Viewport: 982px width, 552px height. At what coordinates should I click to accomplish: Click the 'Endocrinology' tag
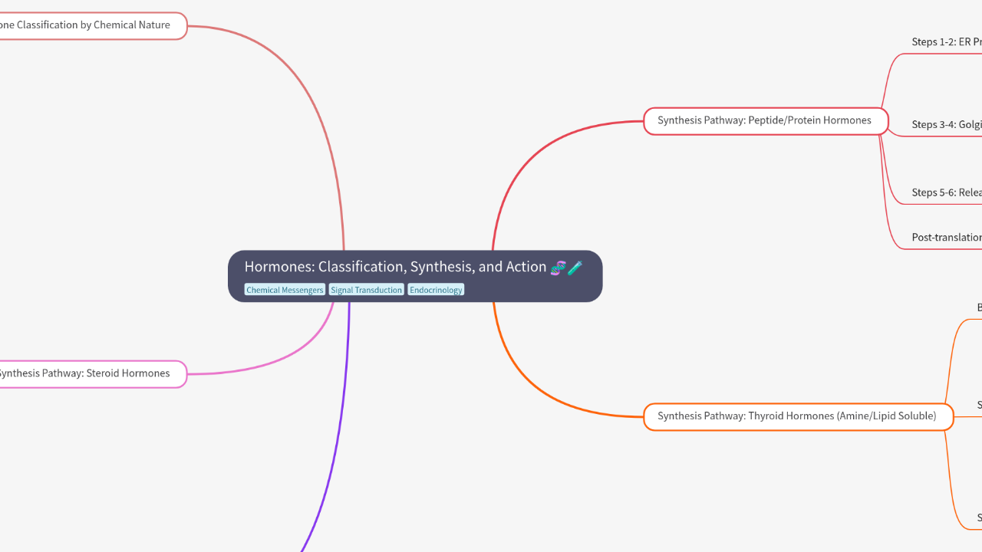436,289
